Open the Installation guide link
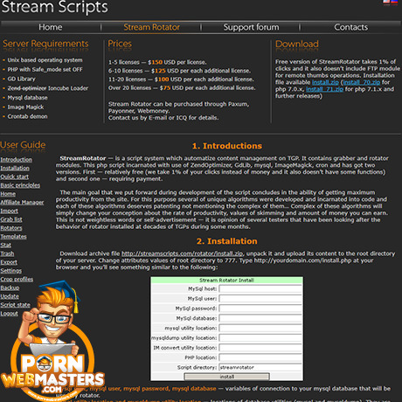 coord(15,168)
